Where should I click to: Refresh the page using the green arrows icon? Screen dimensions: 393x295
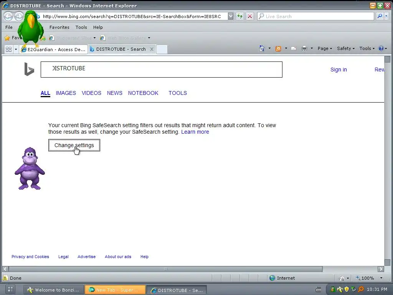(x=240, y=16)
